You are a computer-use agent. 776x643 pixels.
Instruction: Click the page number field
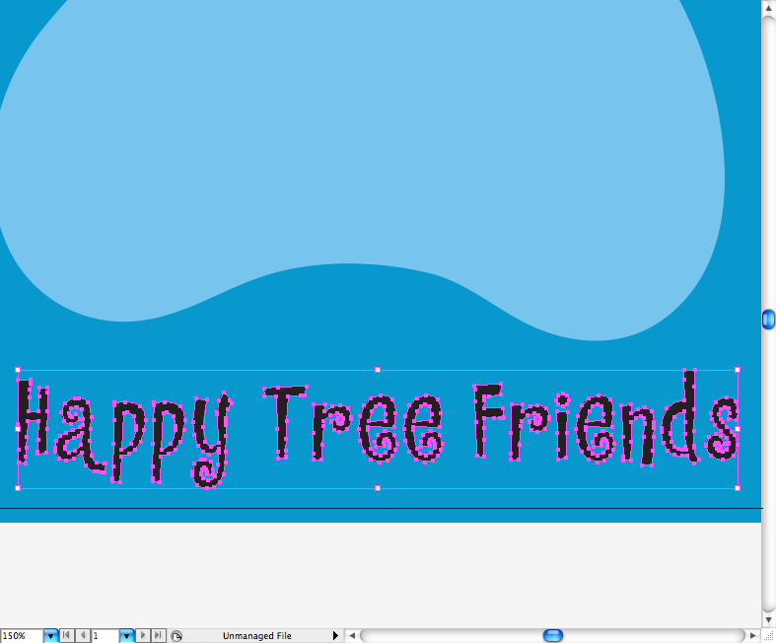[105, 636]
